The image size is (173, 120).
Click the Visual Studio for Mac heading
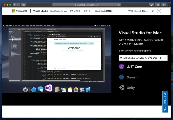[x=140, y=33]
